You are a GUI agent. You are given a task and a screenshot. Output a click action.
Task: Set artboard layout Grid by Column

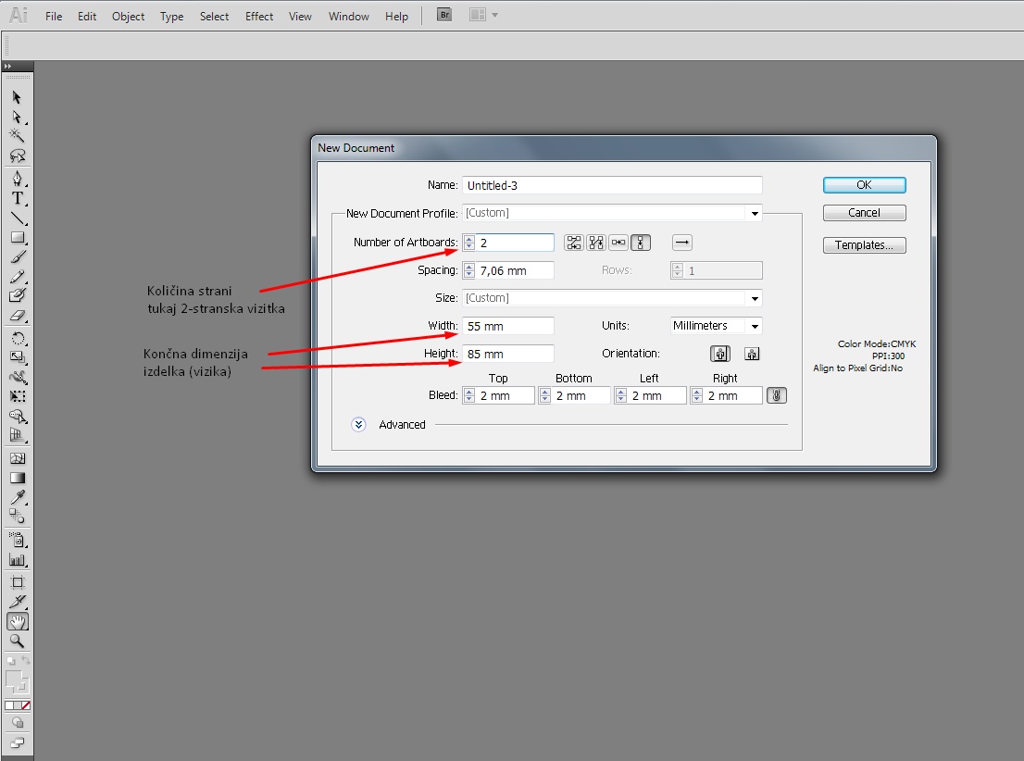coord(596,243)
